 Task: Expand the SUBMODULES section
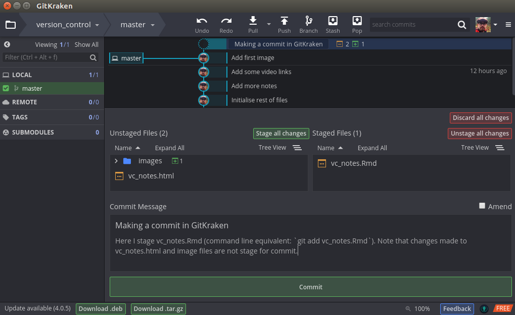(x=52, y=132)
